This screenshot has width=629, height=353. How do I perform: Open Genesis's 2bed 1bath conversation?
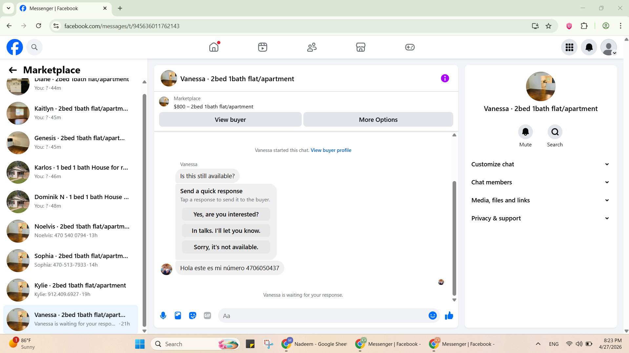[71, 142]
